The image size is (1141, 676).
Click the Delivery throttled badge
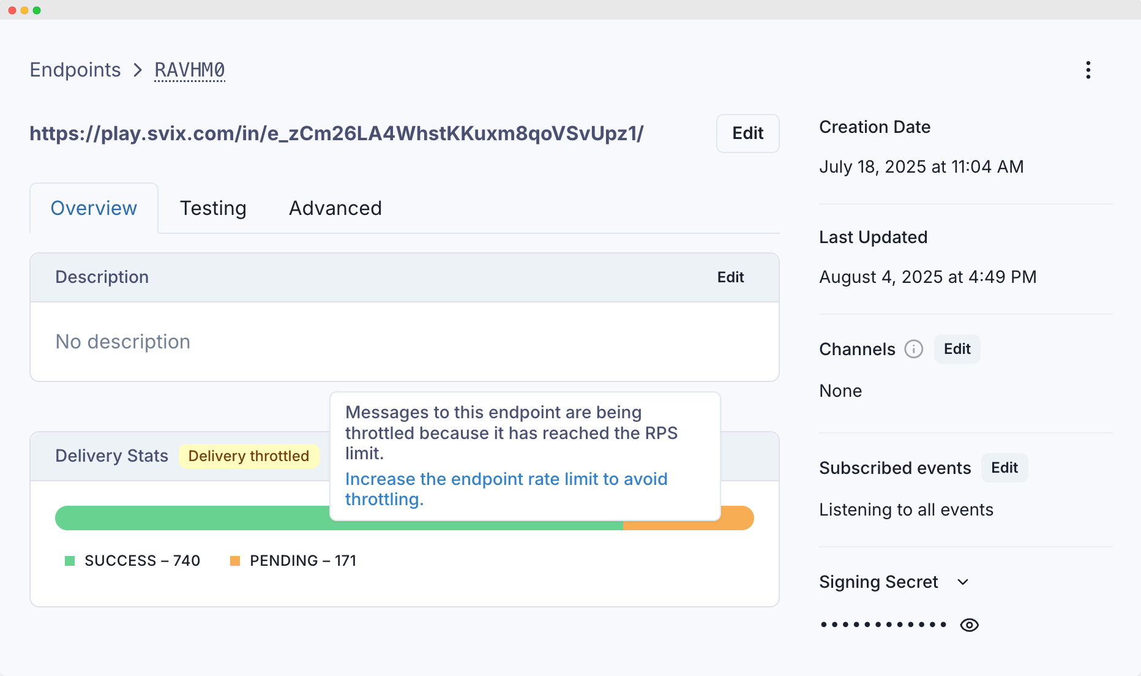249,456
